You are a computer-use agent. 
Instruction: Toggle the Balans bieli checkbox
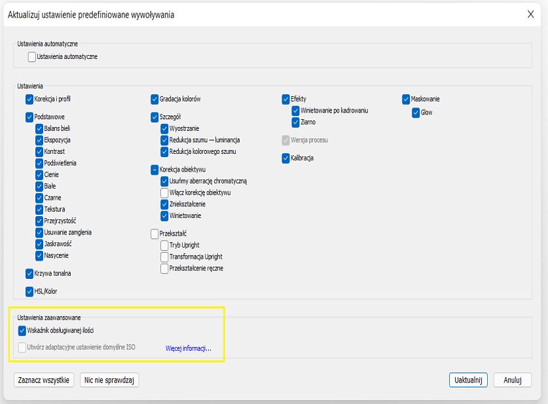click(x=39, y=128)
